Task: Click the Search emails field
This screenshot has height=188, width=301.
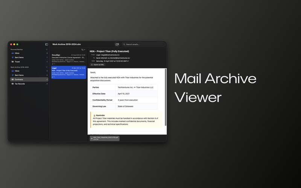Action: (144, 44)
